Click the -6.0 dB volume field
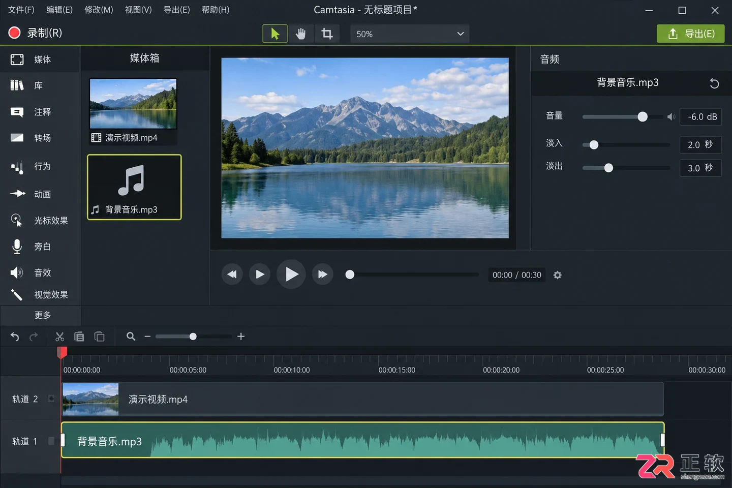The image size is (732, 488). pyautogui.click(x=701, y=117)
